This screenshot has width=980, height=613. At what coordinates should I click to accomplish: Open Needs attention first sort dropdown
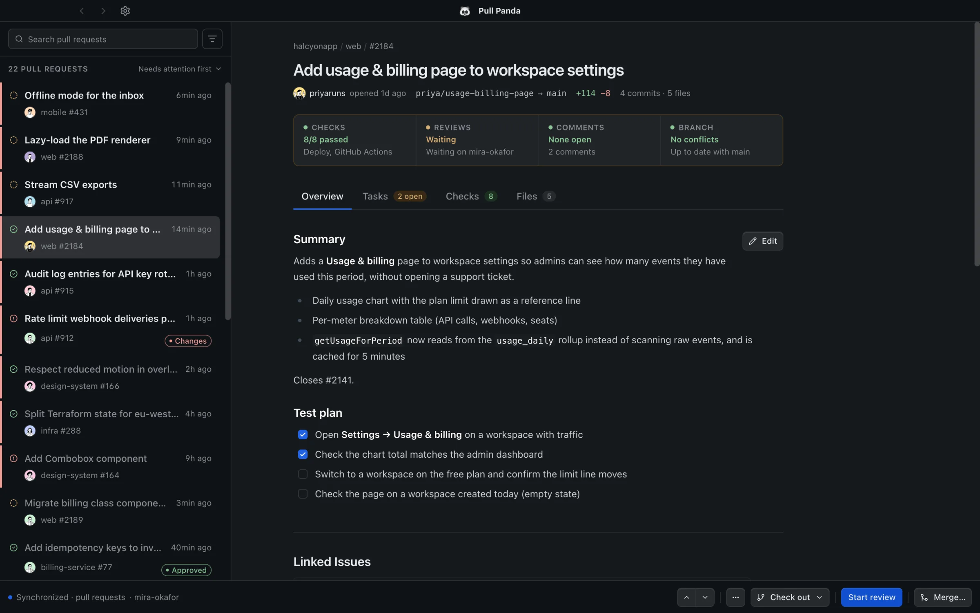click(x=180, y=69)
